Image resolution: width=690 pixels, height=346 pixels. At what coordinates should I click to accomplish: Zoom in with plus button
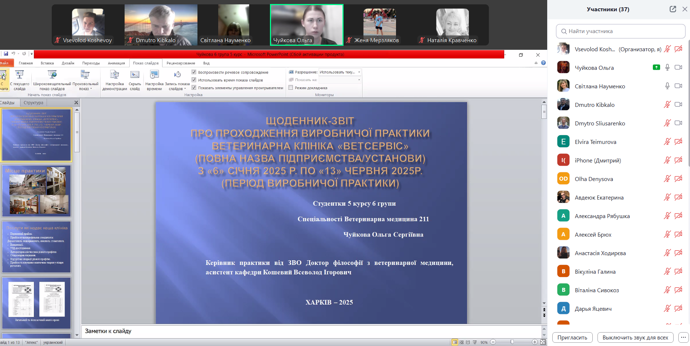534,342
